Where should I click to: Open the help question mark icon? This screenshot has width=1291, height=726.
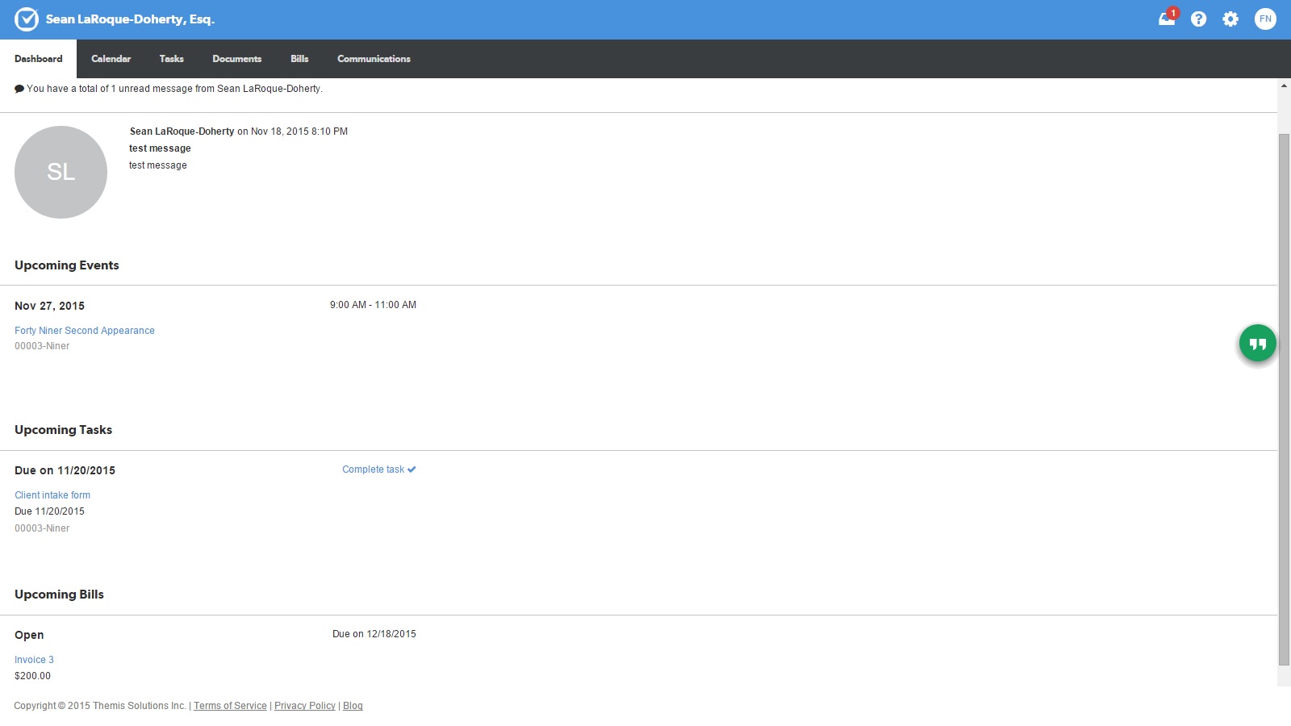1198,19
